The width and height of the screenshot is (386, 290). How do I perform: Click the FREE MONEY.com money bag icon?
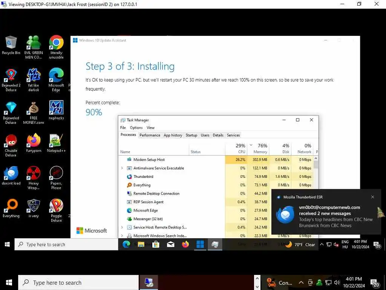[x=34, y=112]
